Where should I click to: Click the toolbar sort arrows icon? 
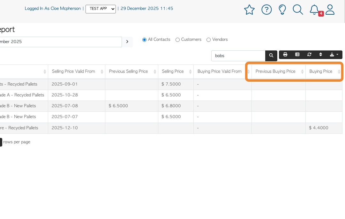pyautogui.click(x=320, y=54)
